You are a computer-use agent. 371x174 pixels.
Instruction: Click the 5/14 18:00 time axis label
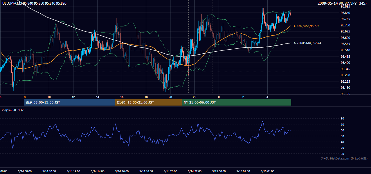146,171
